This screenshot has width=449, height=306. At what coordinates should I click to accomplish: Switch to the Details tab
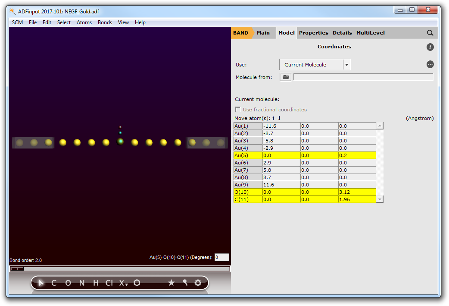tap(342, 33)
